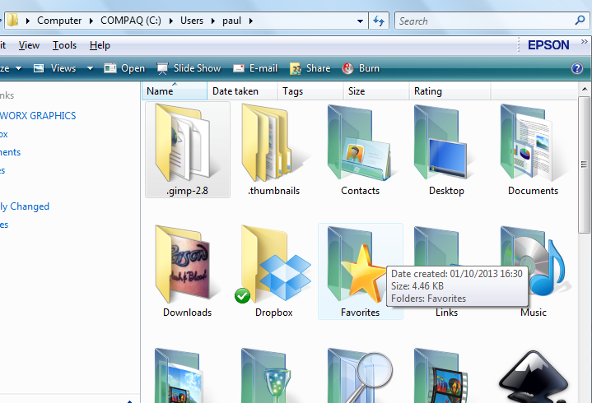Click the Burn toolbar button
The image size is (592, 403).
coord(361,68)
